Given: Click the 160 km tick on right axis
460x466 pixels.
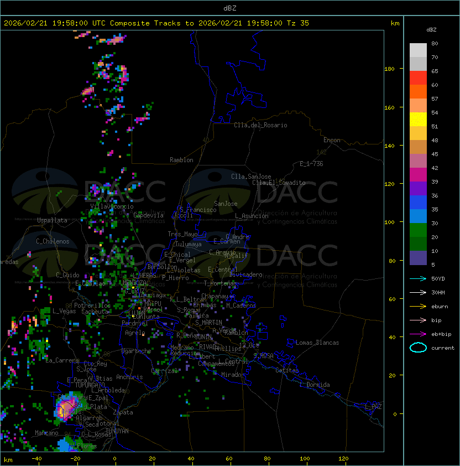Looking at the screenshot, I should 389,107.
